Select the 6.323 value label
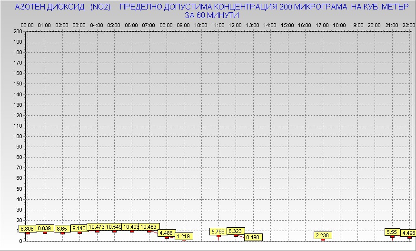This screenshot has width=416, height=251. click(236, 231)
